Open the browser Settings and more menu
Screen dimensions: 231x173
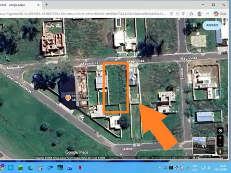pos(207,14)
